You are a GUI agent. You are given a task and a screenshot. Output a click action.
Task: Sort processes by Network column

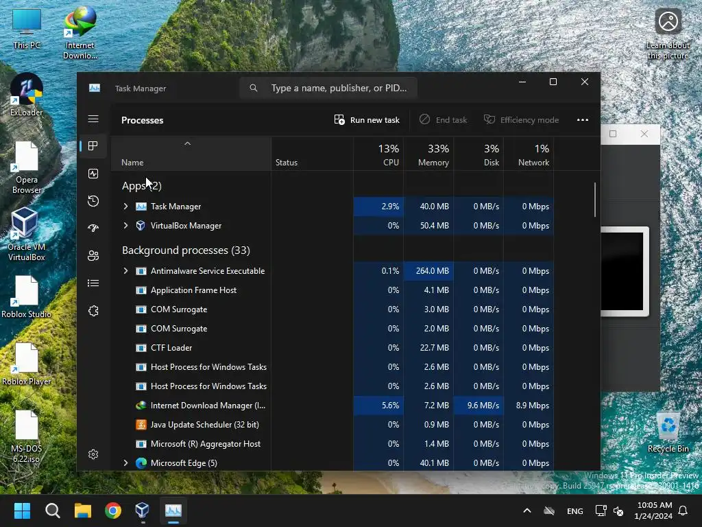(529, 154)
